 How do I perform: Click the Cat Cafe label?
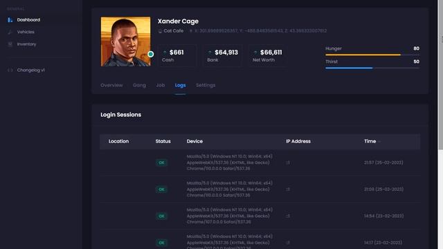click(x=174, y=30)
